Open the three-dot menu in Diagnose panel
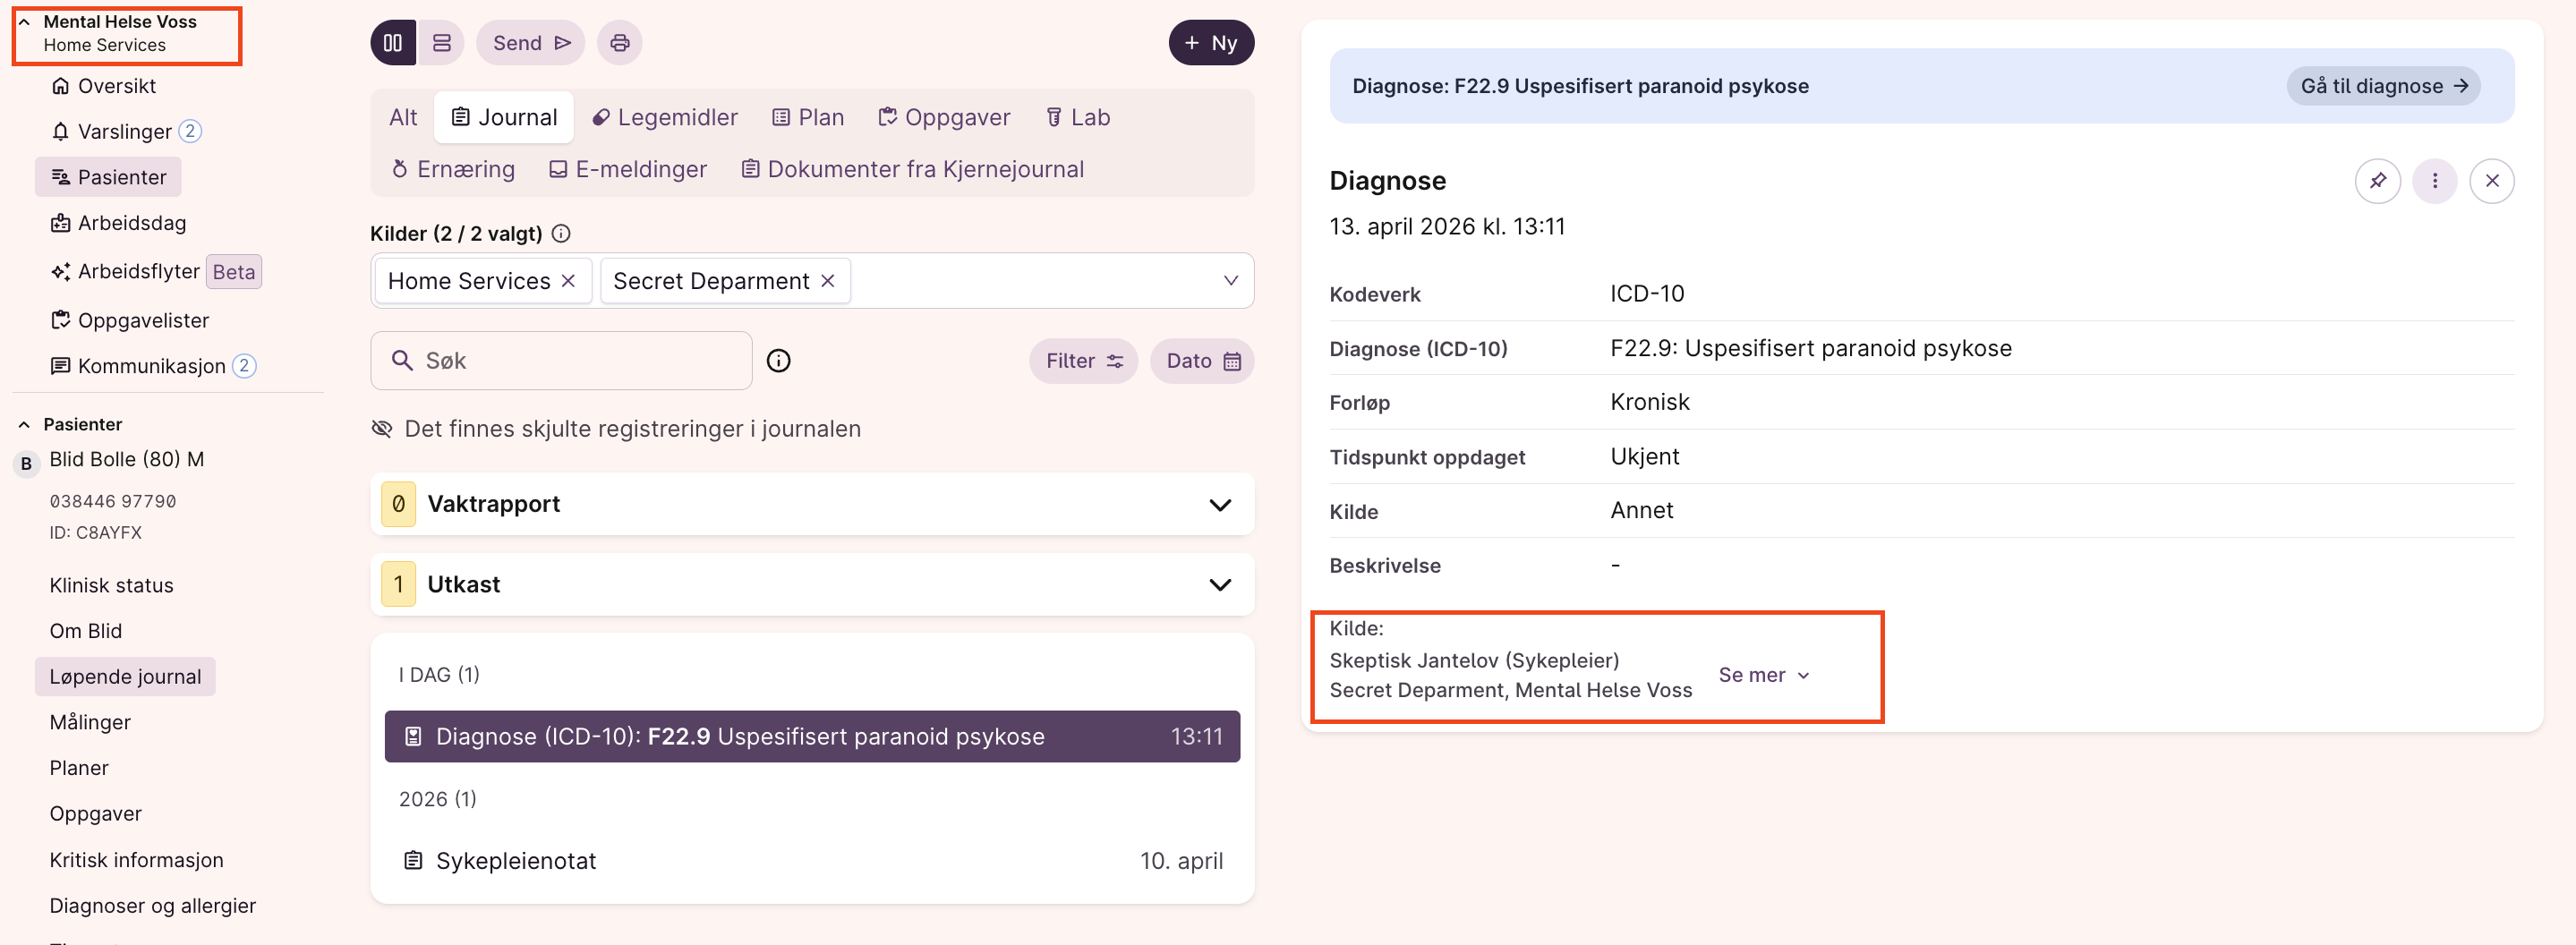The height and width of the screenshot is (945, 2576). click(x=2434, y=181)
